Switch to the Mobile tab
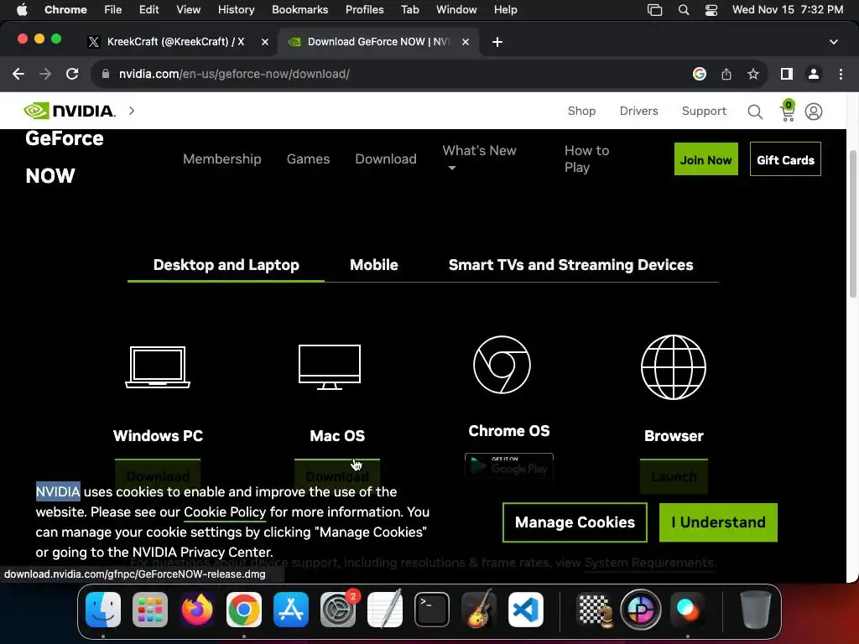Screen dimensions: 859x644 coord(374,265)
